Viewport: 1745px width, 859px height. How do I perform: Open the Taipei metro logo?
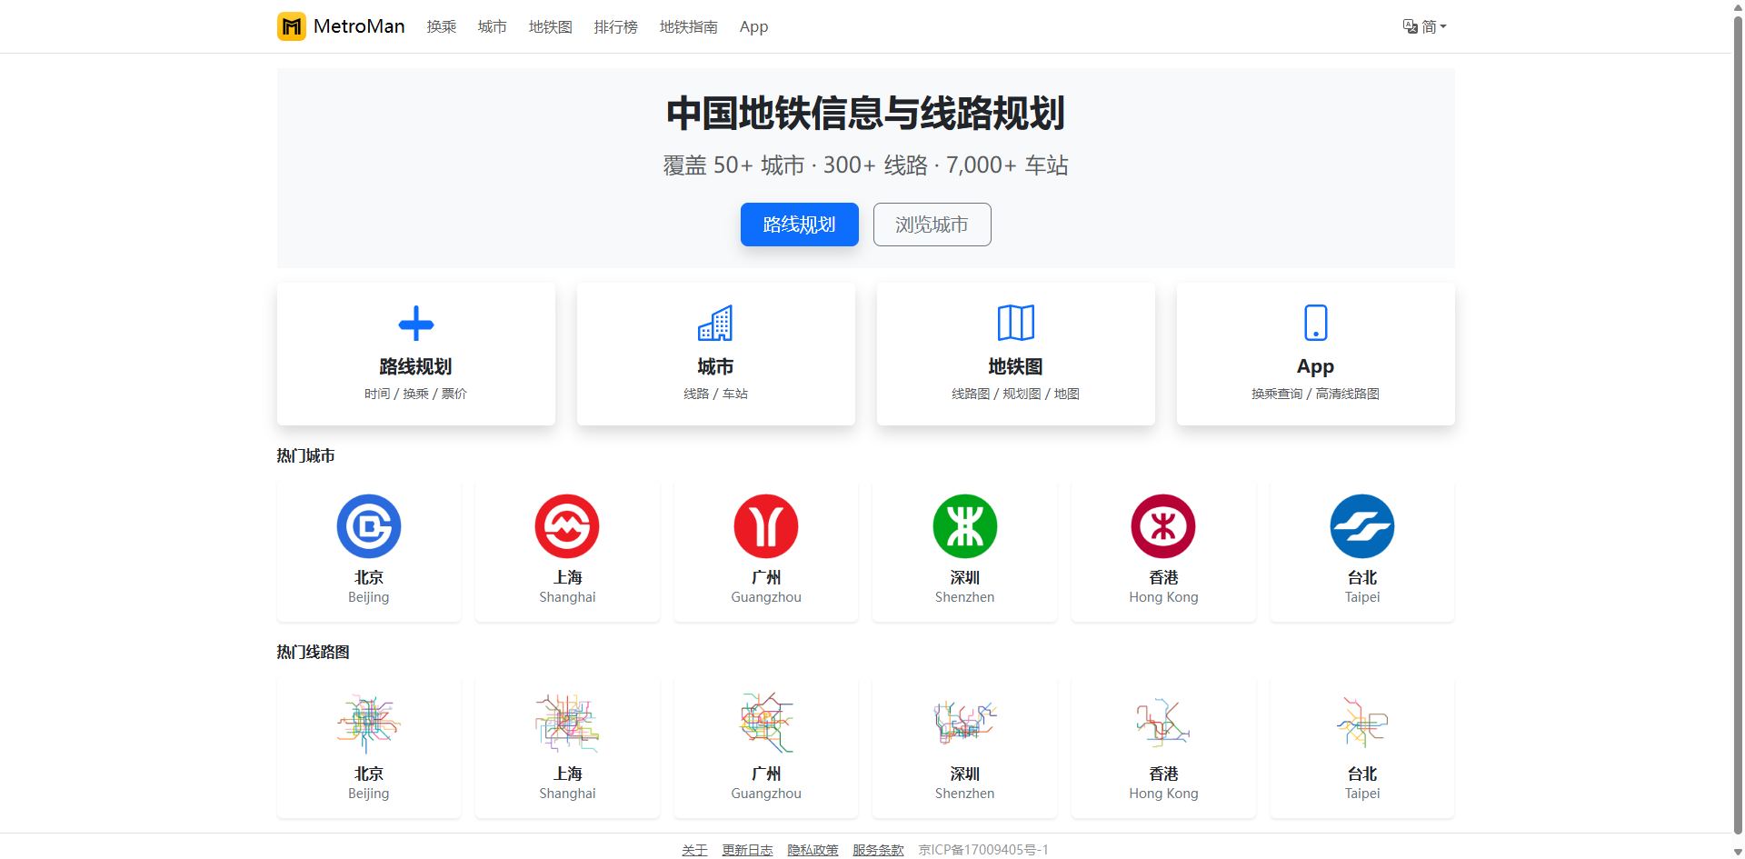pos(1361,526)
